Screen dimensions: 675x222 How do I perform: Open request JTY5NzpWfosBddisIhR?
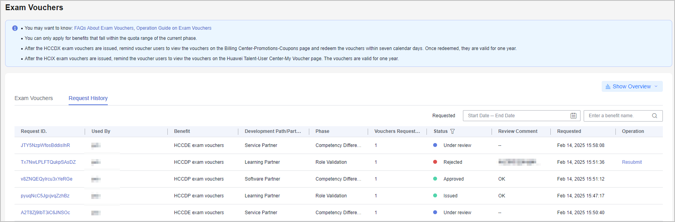point(45,145)
